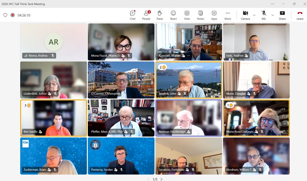Raise your hand in the meeting

tap(160, 15)
